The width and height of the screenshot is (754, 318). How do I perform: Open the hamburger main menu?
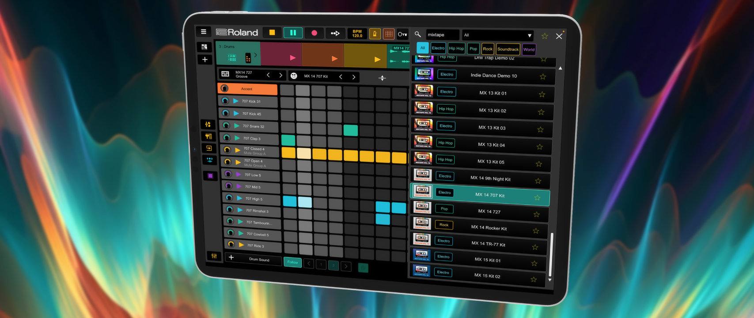[203, 32]
